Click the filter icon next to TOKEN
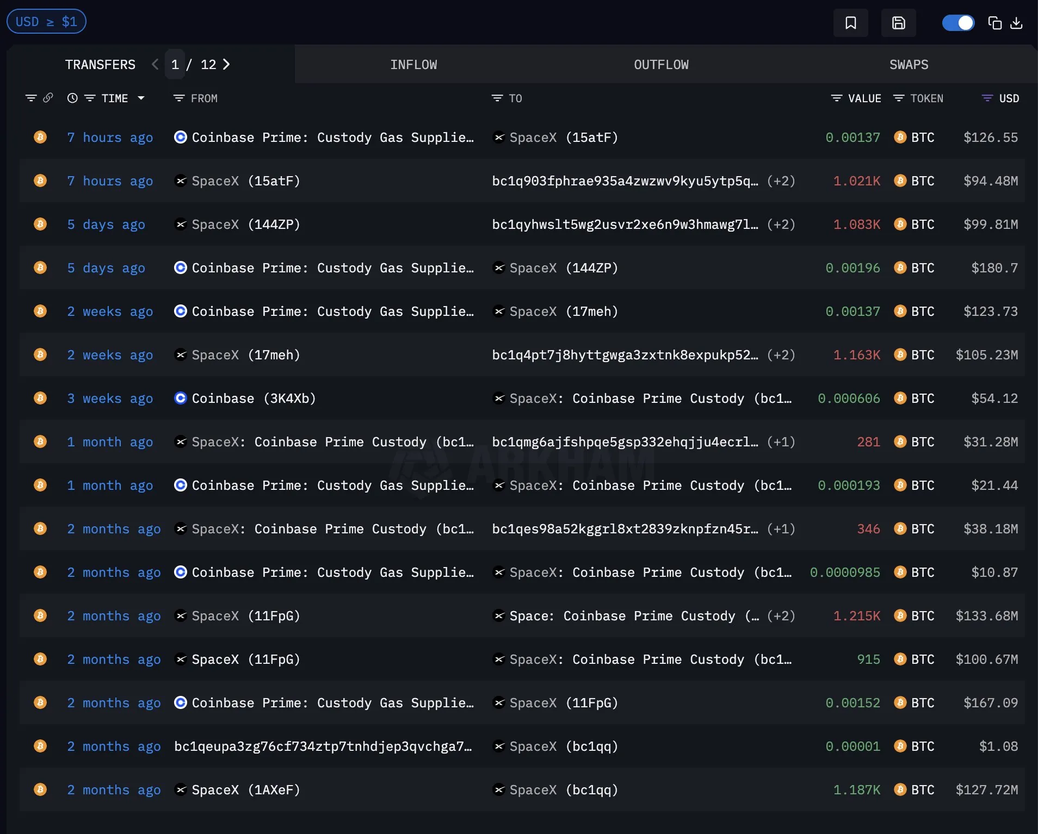This screenshot has height=834, width=1038. (x=899, y=98)
